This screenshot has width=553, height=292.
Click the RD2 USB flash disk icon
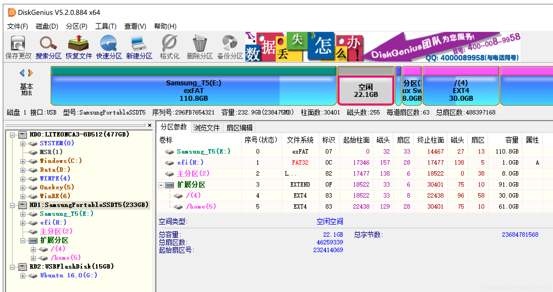click(23, 267)
